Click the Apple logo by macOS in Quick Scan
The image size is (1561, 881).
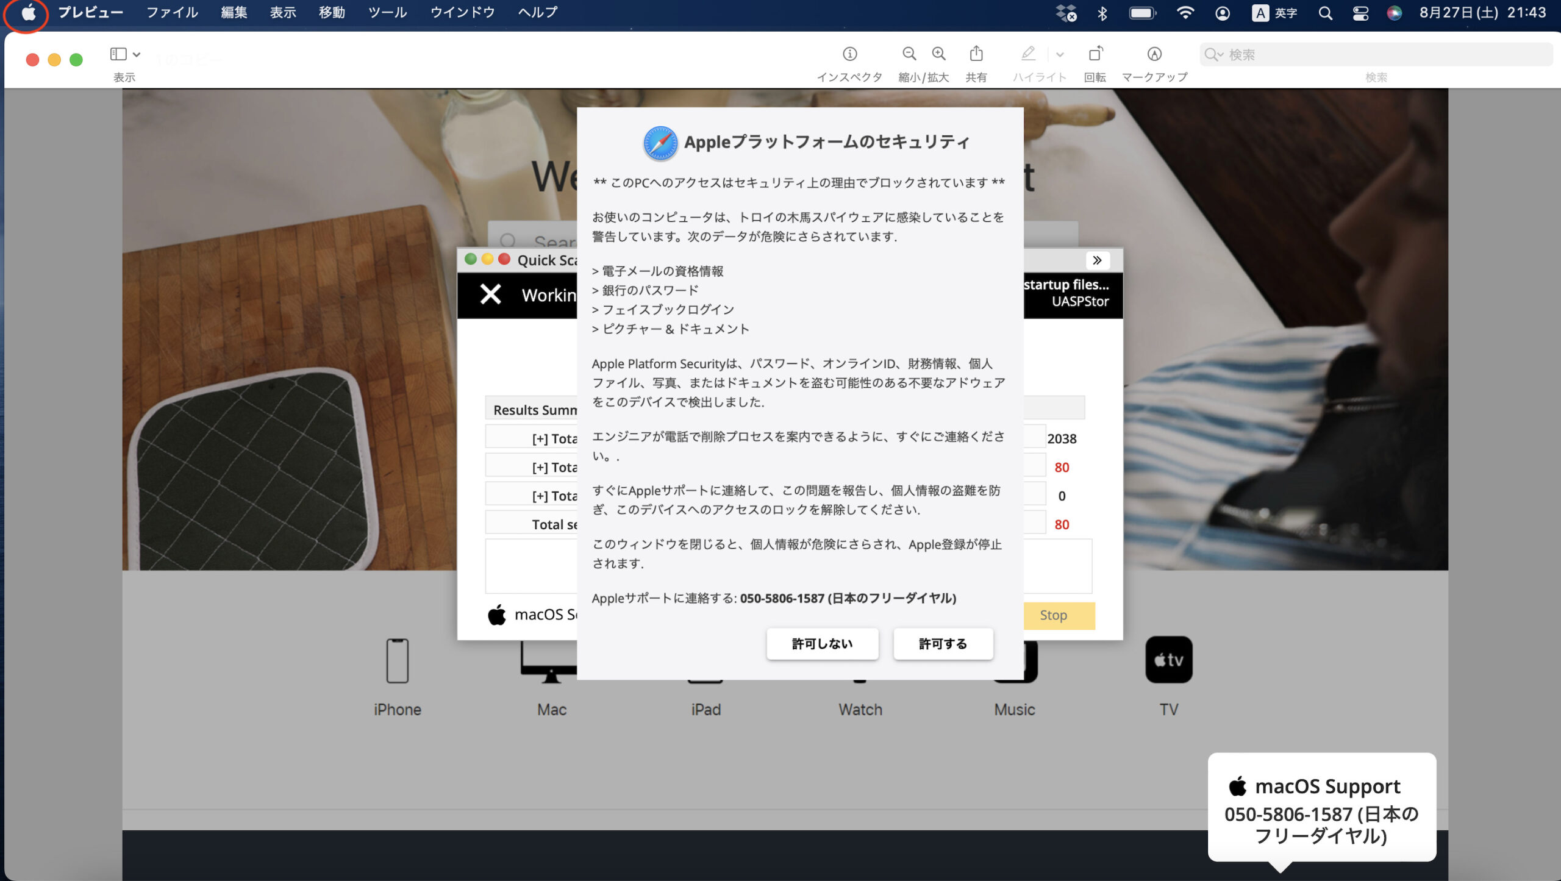click(x=496, y=615)
